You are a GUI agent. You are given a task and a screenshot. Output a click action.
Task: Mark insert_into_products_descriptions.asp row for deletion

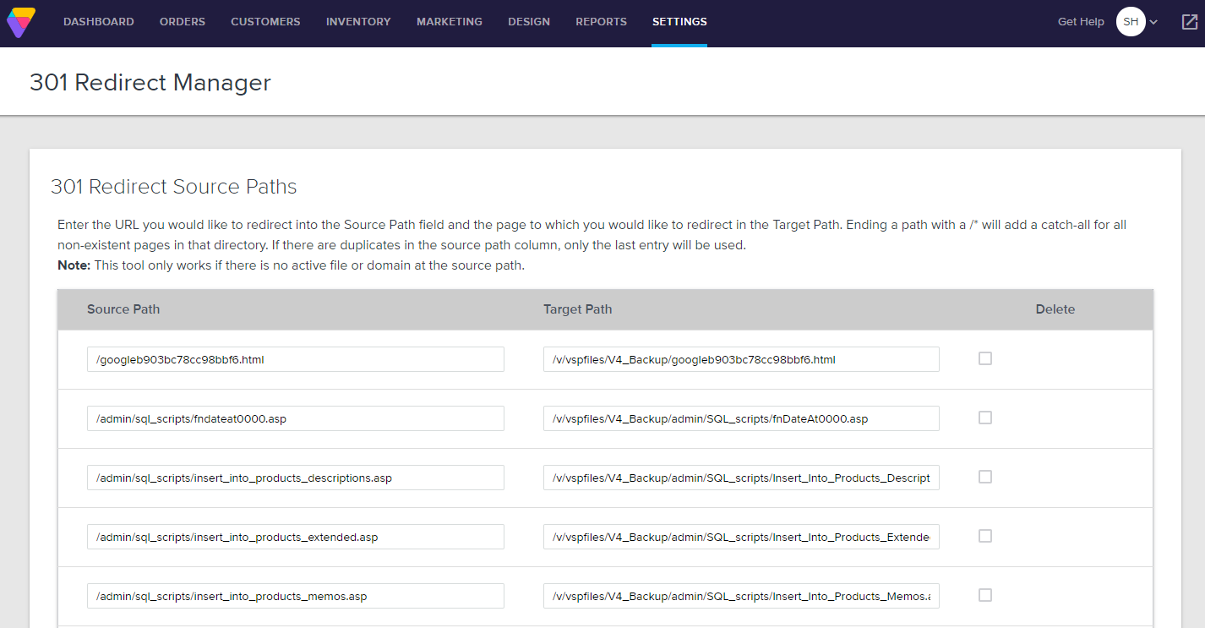(x=984, y=477)
